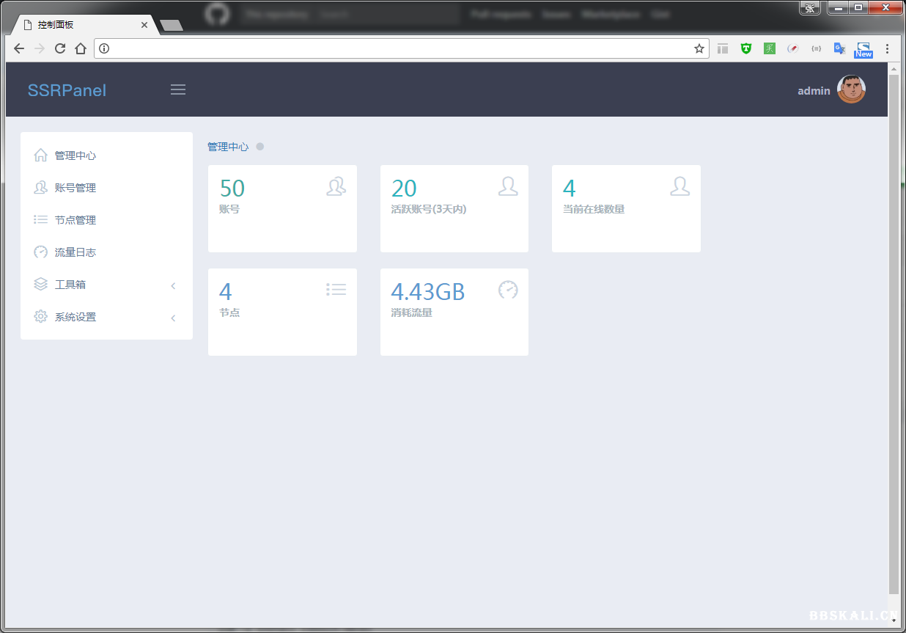Toggle the hamburger sidebar menu icon
The width and height of the screenshot is (906, 633).
[x=178, y=89]
